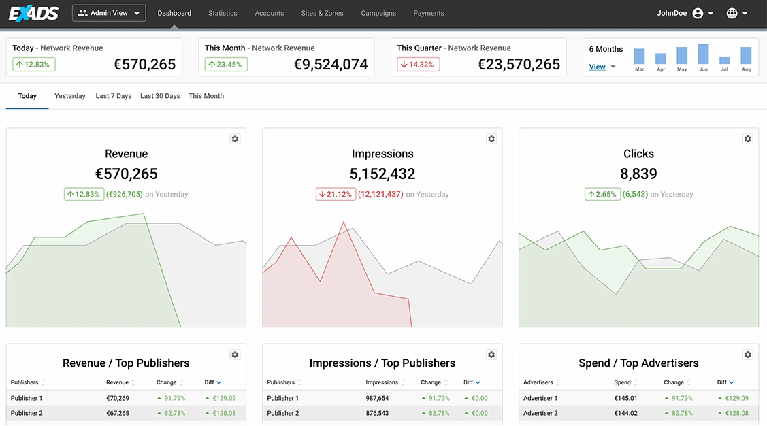Click the View link for 6 Months chart

pyautogui.click(x=598, y=67)
